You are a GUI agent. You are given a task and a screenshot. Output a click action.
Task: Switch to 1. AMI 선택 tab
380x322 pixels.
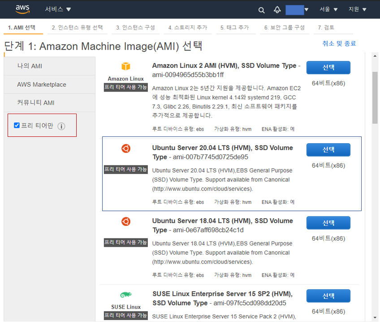[x=22, y=28]
